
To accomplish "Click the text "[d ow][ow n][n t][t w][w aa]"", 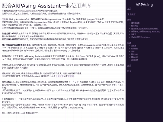I will pos(78,105).
